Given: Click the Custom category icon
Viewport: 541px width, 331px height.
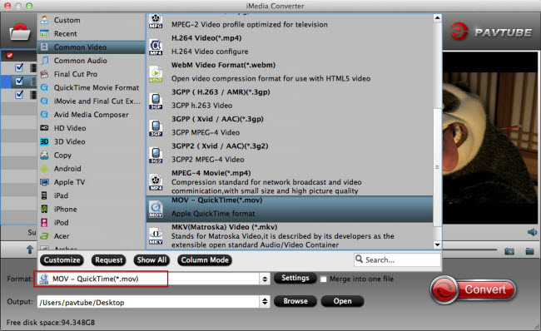Looking at the screenshot, I should [x=44, y=20].
